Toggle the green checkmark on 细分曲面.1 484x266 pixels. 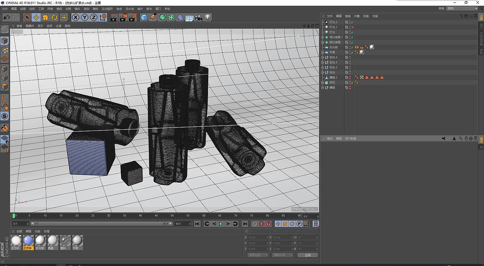[352, 37]
